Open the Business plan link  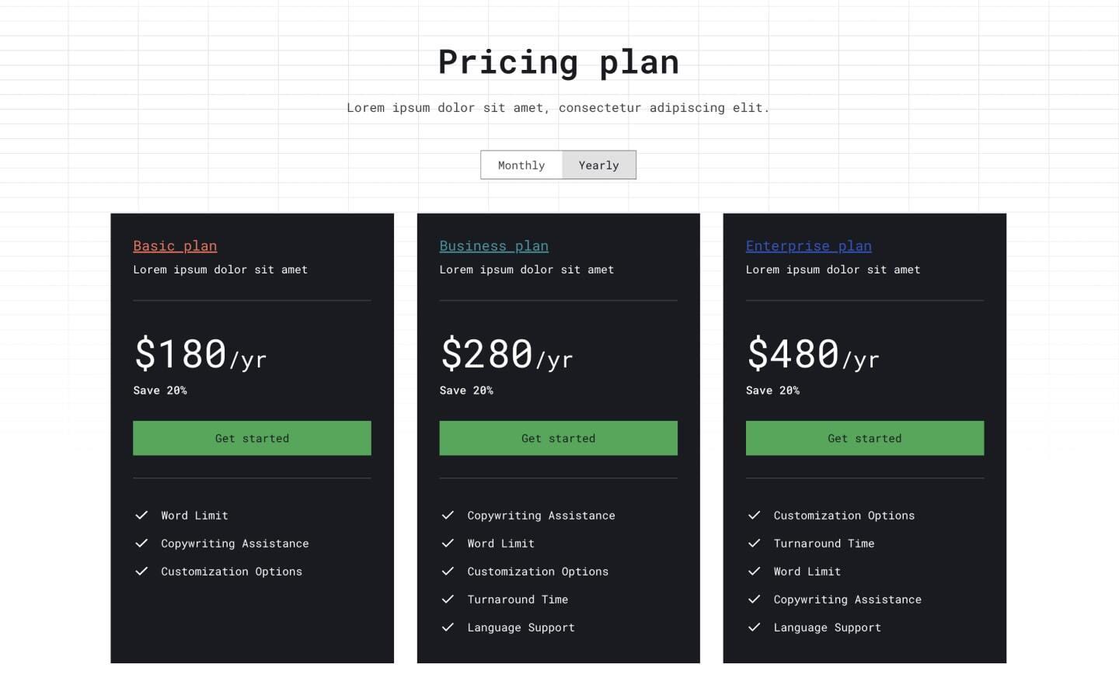(x=493, y=246)
